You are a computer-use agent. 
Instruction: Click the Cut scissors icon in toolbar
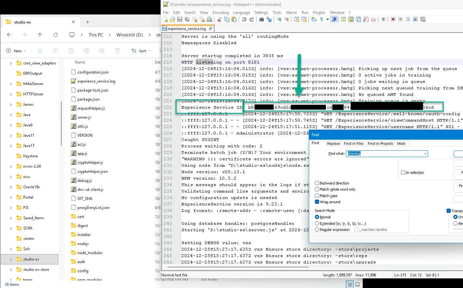coord(219,19)
